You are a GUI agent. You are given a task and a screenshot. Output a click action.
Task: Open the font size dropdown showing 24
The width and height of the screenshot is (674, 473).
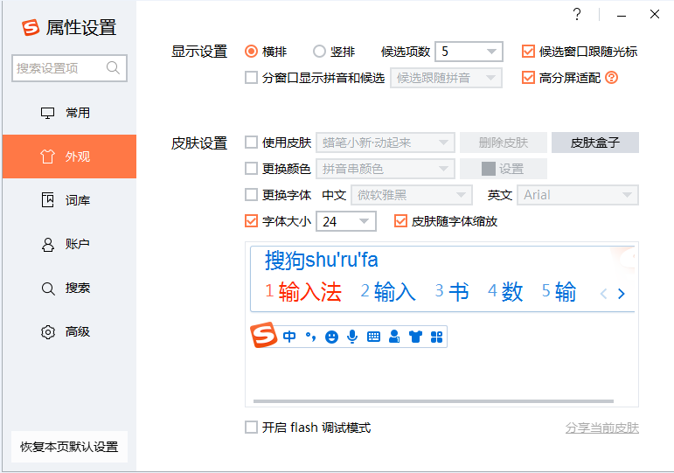pos(346,221)
